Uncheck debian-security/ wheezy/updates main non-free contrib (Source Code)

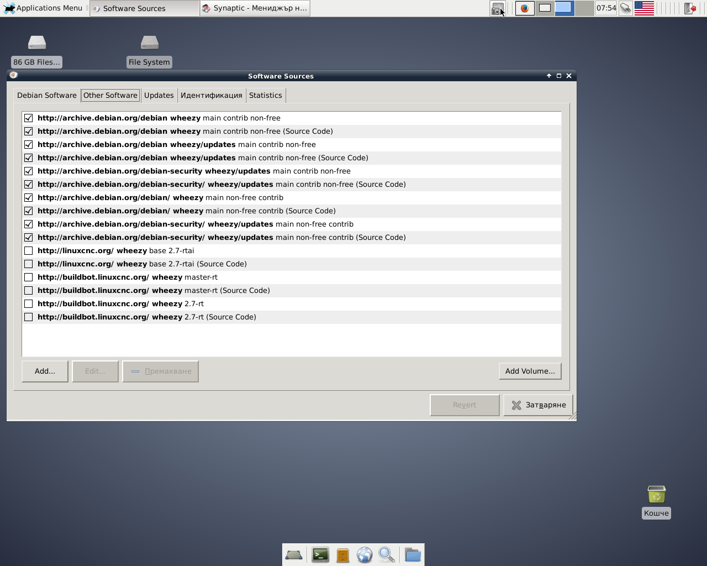click(x=29, y=238)
